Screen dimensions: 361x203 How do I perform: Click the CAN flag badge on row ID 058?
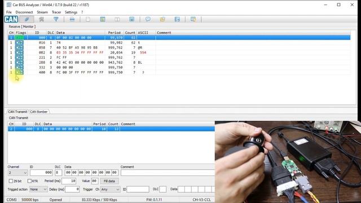click(x=19, y=47)
